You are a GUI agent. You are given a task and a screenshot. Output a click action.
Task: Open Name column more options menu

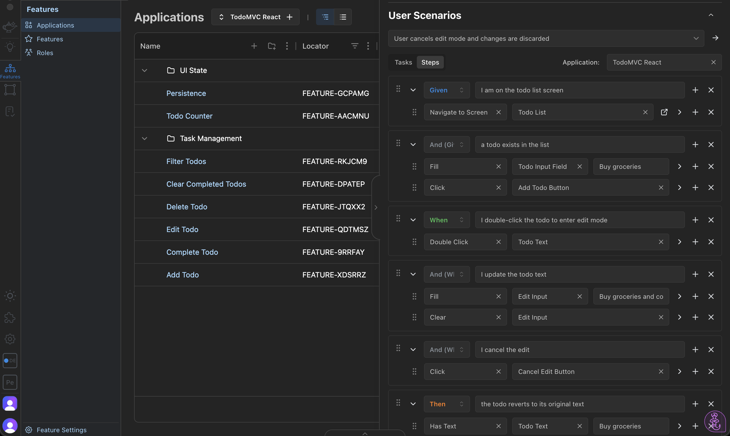[287, 46]
